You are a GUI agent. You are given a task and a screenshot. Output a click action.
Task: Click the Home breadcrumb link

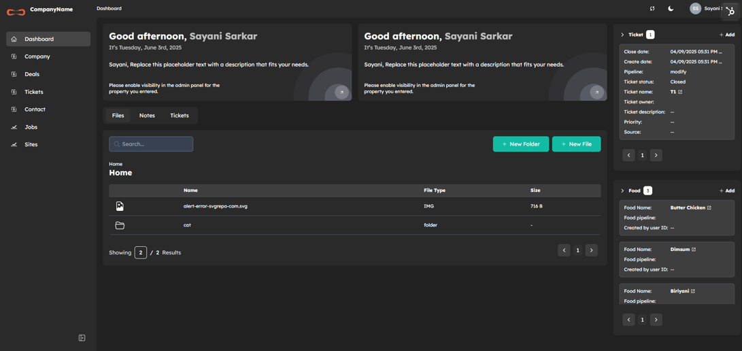[116, 164]
